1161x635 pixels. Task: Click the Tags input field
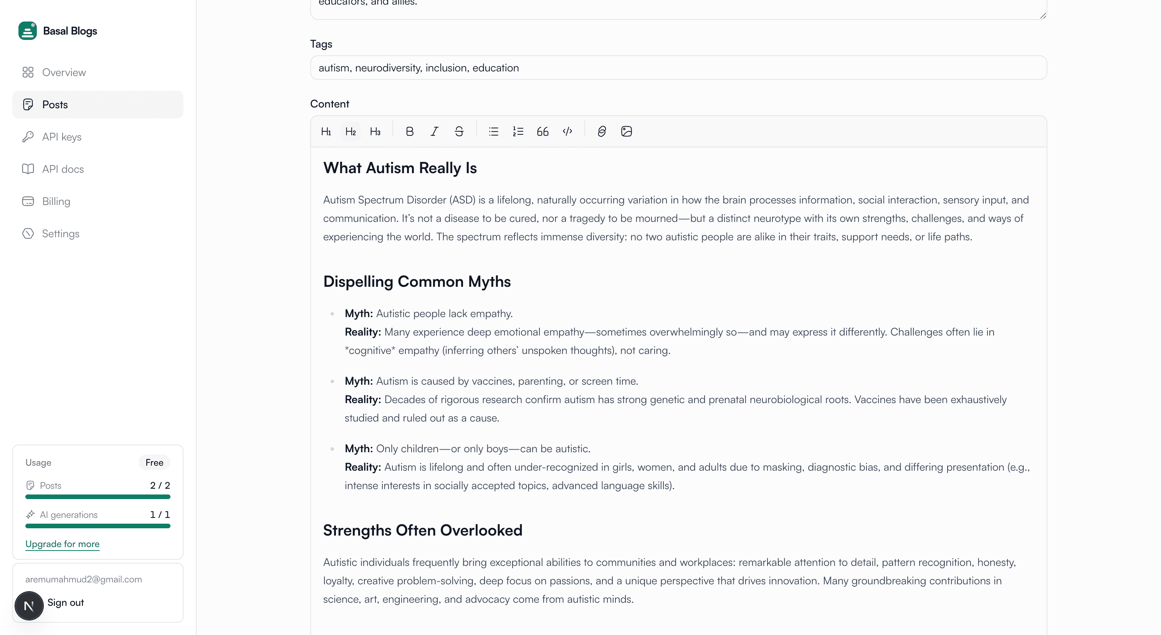coord(678,68)
